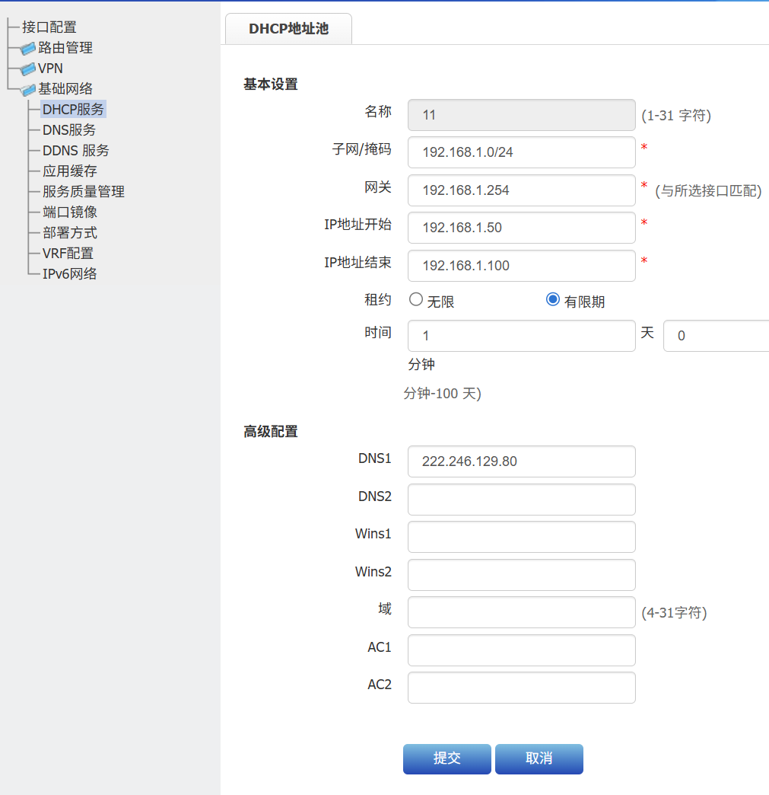Click the 子网/掩码 input field

tap(521, 152)
